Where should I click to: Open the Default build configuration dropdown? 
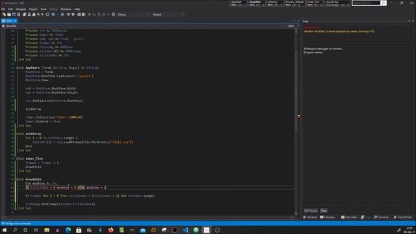tap(168, 14)
